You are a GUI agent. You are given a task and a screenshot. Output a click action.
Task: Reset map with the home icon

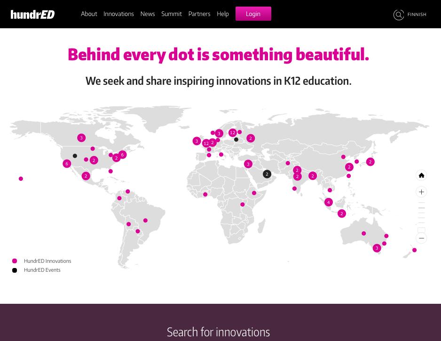(x=421, y=175)
